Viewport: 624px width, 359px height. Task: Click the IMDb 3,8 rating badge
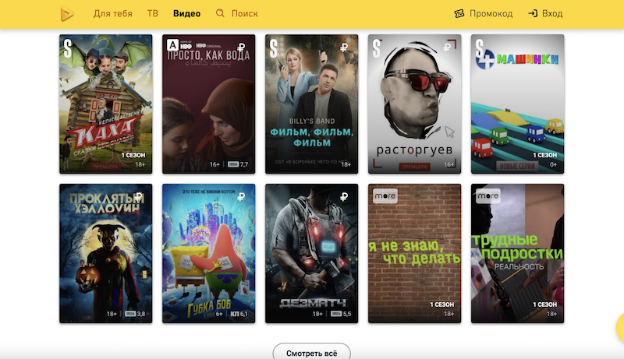[x=135, y=314]
